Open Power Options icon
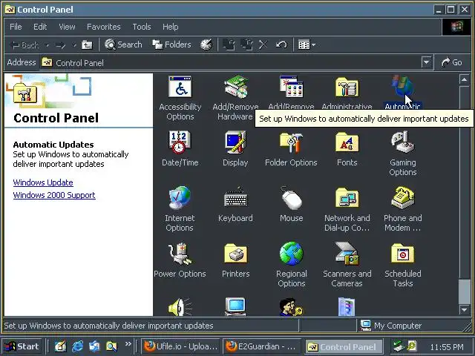 click(x=180, y=254)
